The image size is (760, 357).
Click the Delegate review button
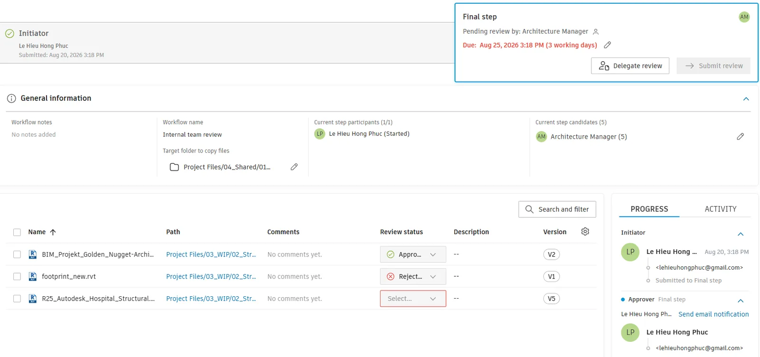(630, 66)
